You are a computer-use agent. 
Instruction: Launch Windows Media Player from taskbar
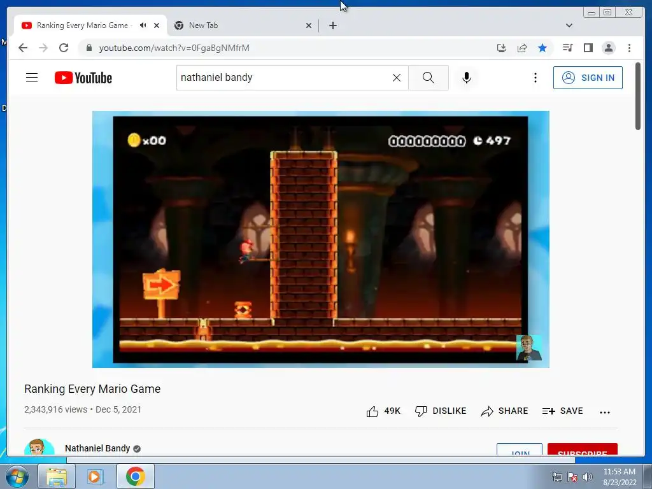94,476
